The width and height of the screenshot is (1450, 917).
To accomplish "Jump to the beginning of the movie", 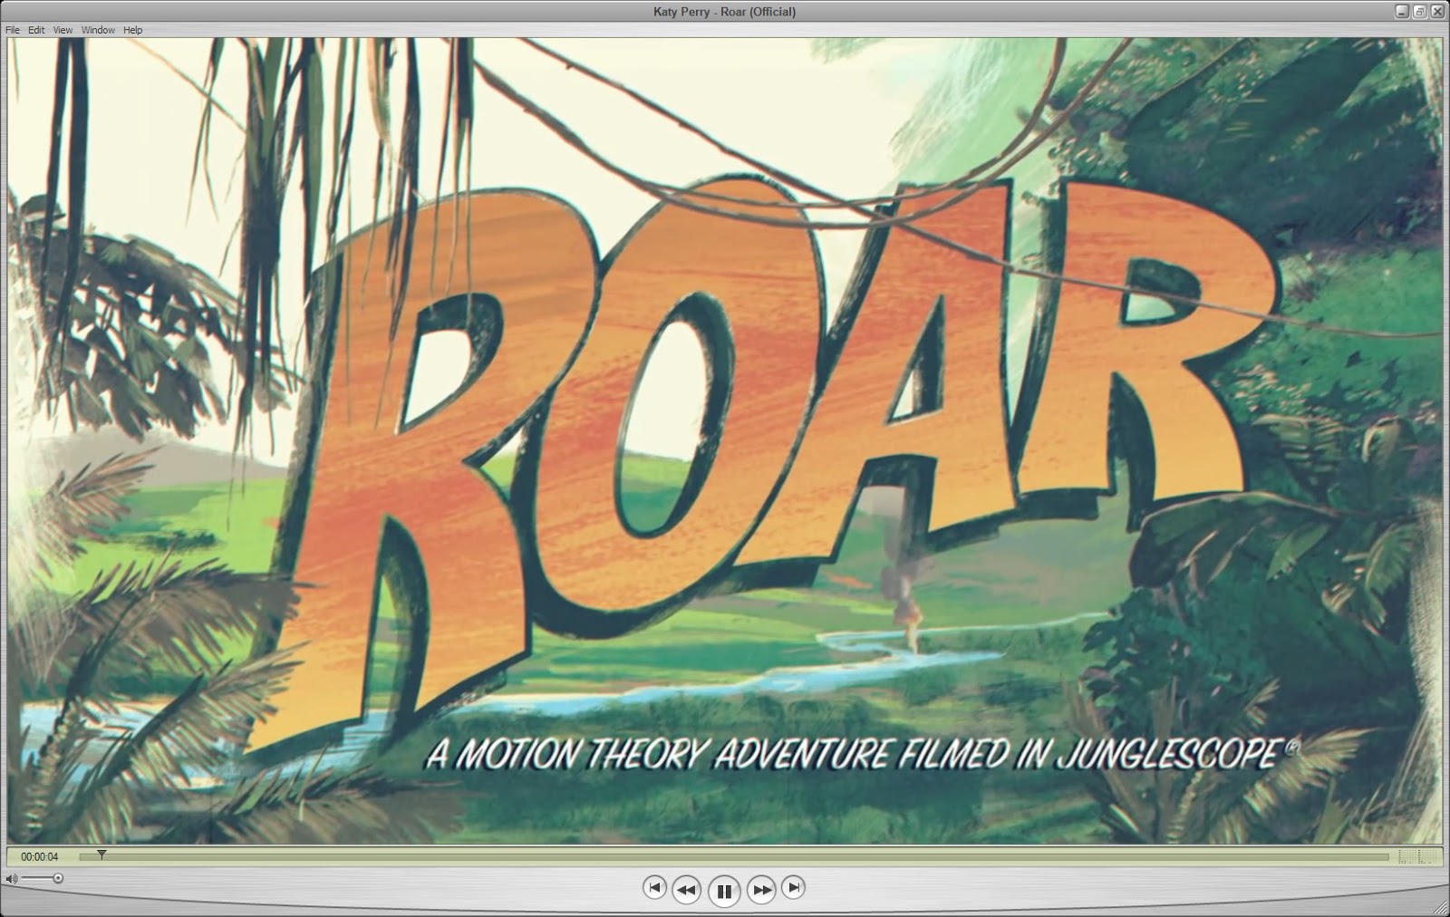I will 654,888.
